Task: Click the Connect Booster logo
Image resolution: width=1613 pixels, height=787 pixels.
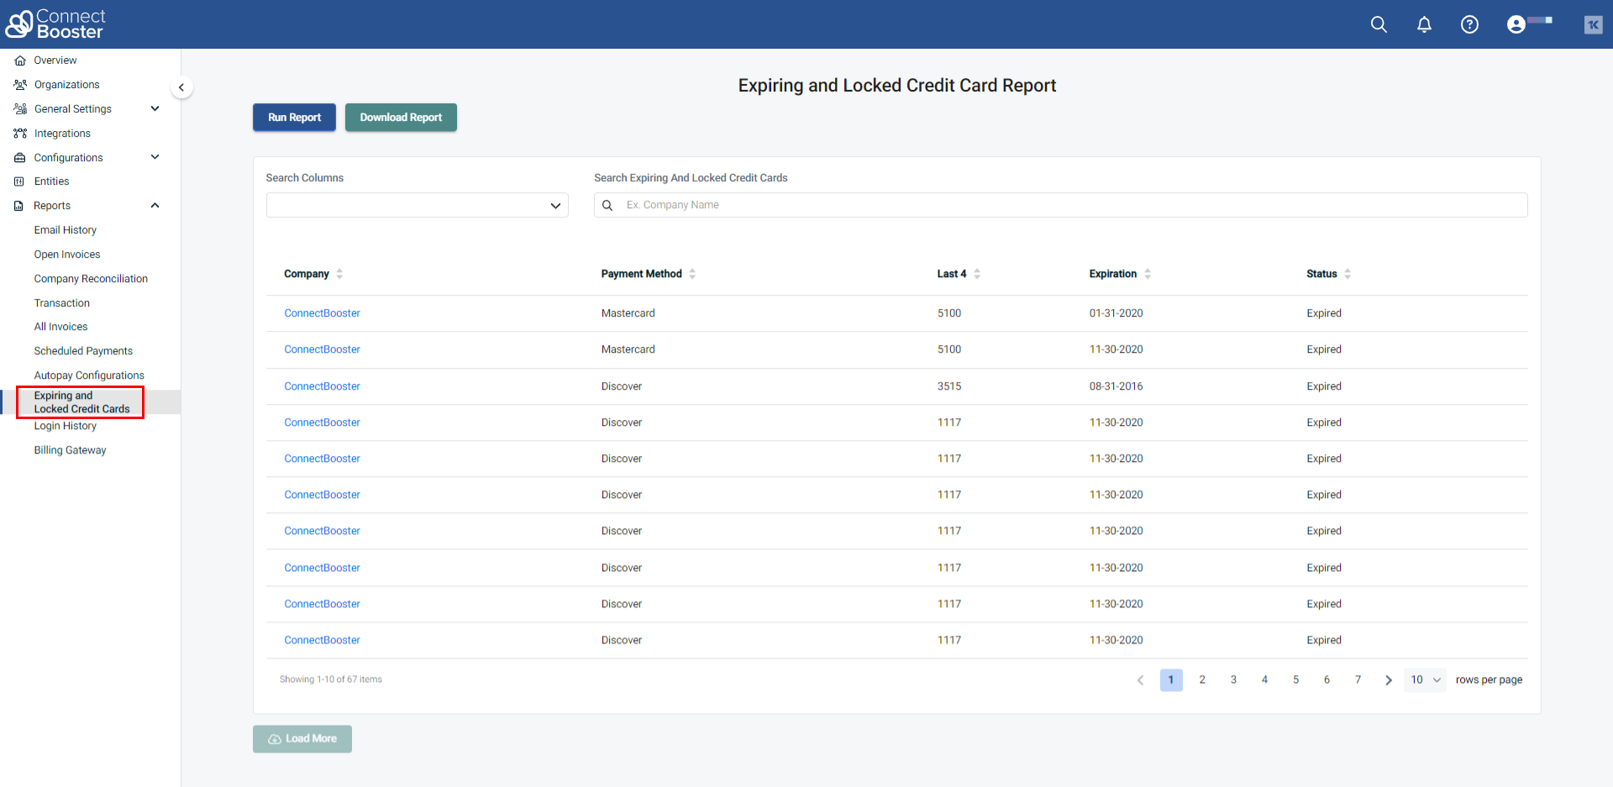Action: coord(55,24)
